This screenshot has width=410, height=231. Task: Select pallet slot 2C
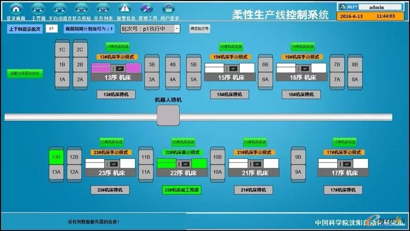pos(80,49)
